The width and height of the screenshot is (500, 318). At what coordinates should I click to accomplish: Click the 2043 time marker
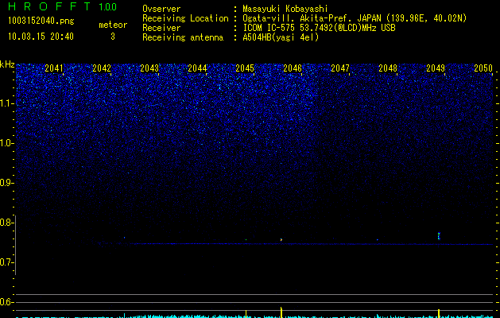coord(149,68)
